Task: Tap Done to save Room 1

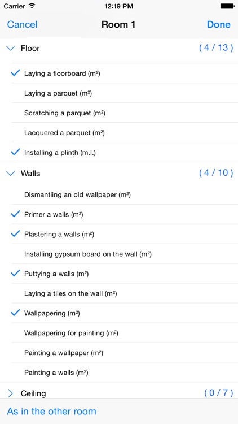Action: click(x=219, y=25)
